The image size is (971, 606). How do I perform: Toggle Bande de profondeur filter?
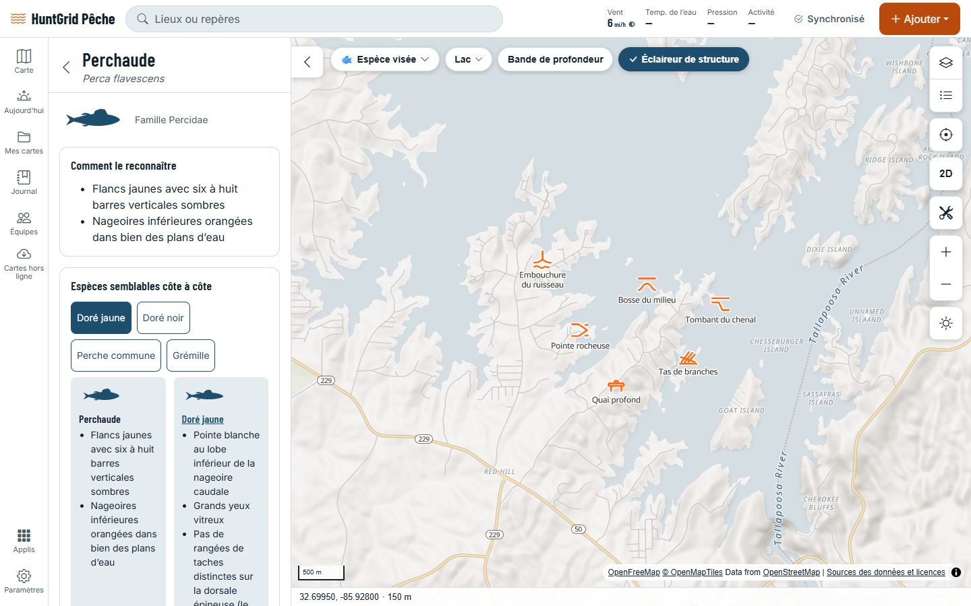point(556,59)
